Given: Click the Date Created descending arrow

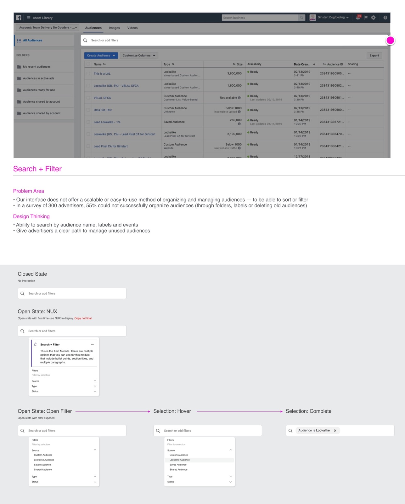Looking at the screenshot, I should coord(314,64).
